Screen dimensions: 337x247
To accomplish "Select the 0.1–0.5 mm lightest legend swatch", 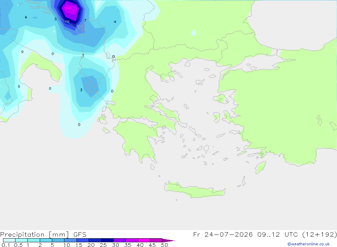I will [x=9, y=240].
